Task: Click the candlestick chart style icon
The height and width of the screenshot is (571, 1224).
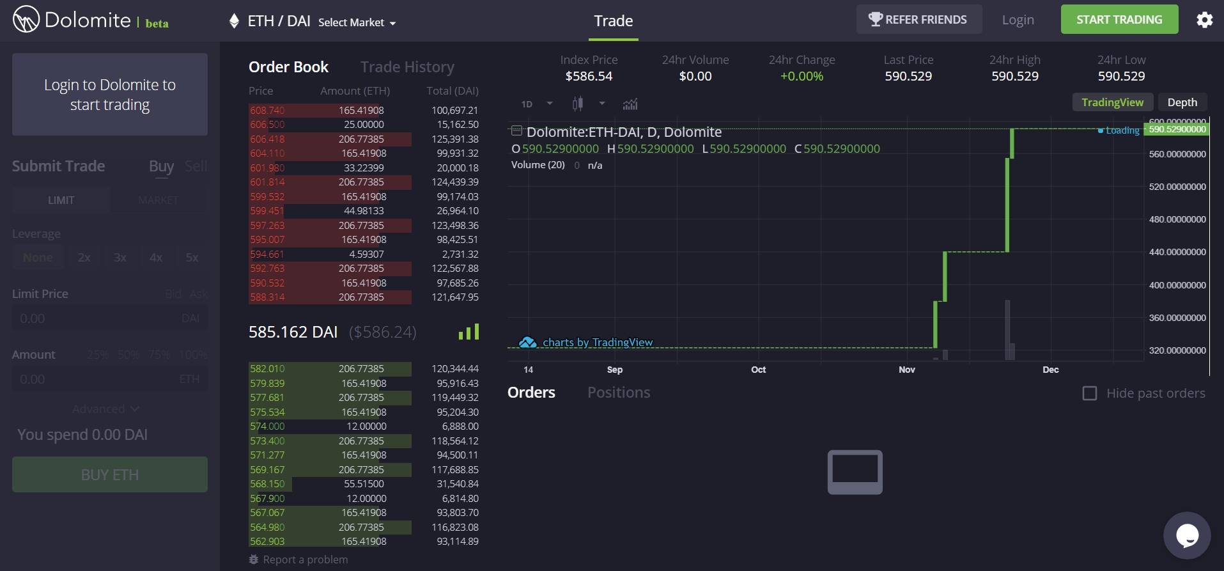Action: [x=578, y=104]
